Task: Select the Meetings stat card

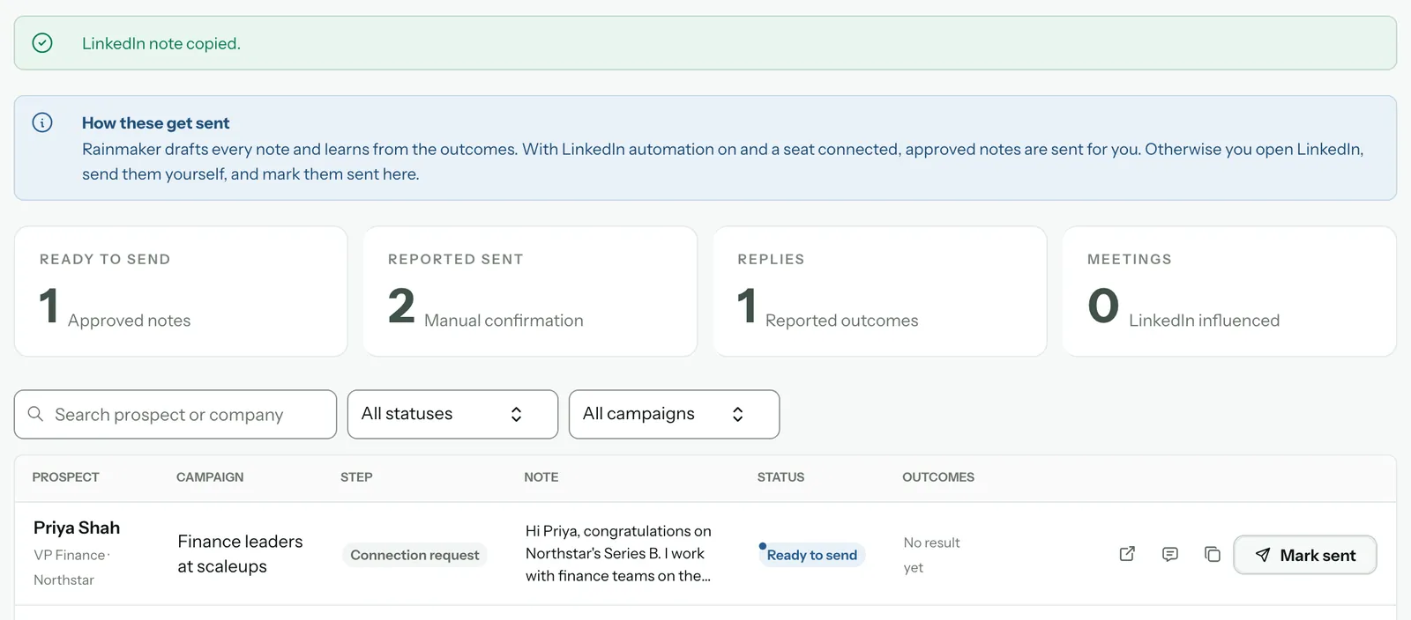Action: click(x=1229, y=292)
